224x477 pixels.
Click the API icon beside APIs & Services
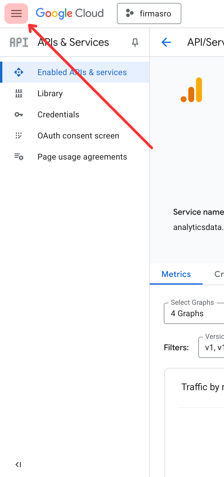[19, 43]
